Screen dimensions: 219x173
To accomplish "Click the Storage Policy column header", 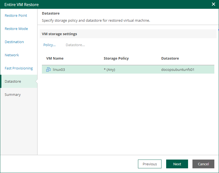I will click(116, 58).
